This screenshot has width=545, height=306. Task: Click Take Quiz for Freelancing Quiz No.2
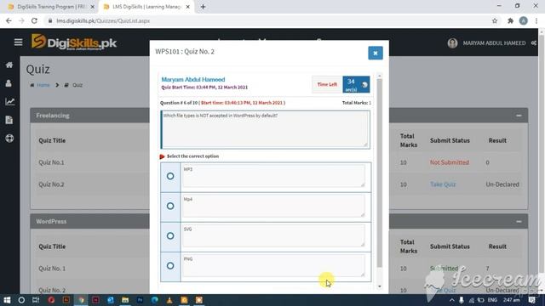443,184
